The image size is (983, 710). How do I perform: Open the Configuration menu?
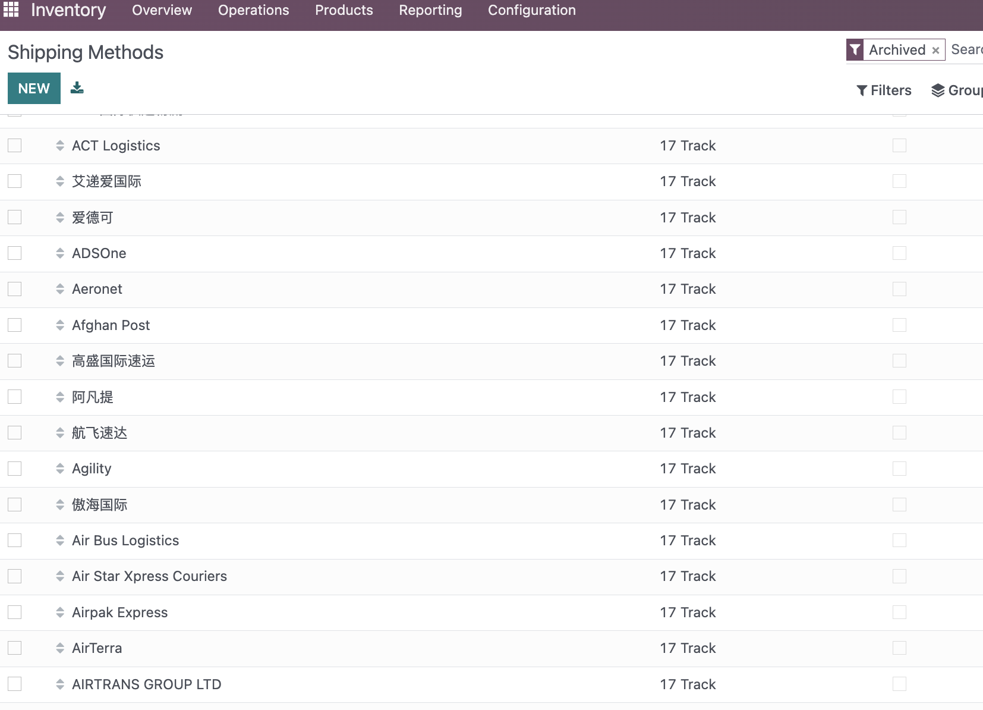(532, 10)
